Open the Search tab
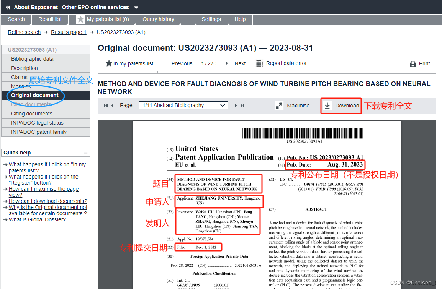This screenshot has height=289, width=442. coord(16,19)
